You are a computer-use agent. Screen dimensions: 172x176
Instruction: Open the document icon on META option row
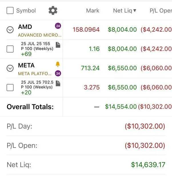(58, 83)
